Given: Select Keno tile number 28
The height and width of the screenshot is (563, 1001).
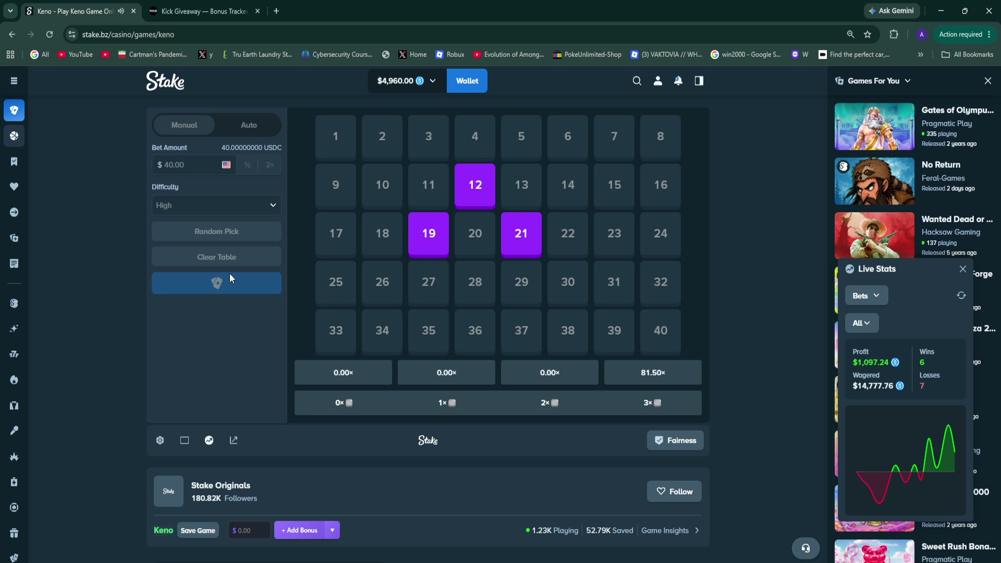Looking at the screenshot, I should tap(475, 283).
